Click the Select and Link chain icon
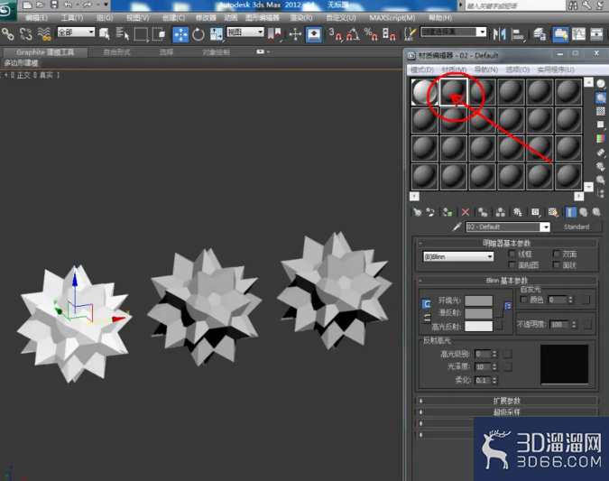609x481 pixels. coord(8,34)
